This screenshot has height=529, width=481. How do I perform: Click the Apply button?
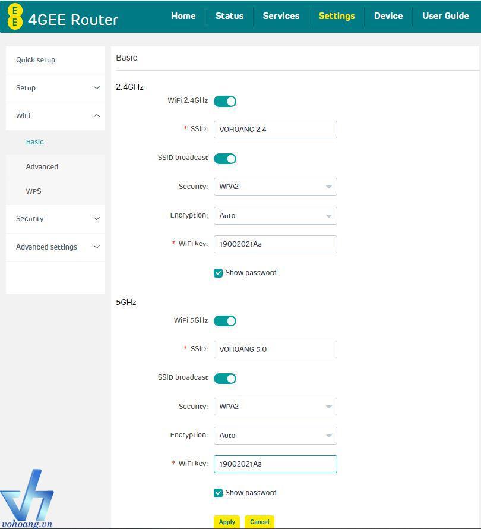(x=227, y=522)
